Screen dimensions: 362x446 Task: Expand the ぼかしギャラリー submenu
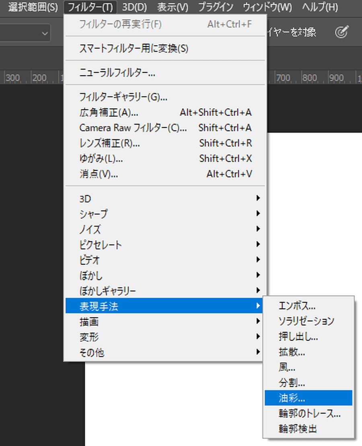click(165, 291)
